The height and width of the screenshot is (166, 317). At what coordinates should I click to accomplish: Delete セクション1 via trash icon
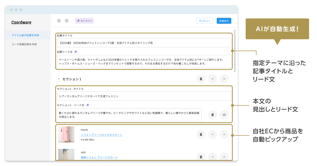(201, 79)
